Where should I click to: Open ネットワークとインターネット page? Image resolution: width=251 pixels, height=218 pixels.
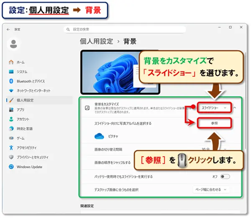(x=39, y=91)
